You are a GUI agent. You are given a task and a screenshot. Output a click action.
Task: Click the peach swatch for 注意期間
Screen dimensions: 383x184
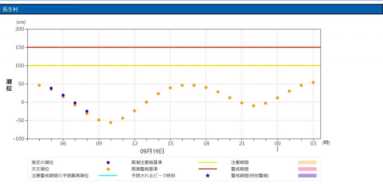coord(307,162)
